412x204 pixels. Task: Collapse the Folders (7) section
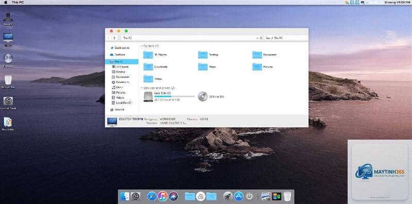tap(142, 46)
